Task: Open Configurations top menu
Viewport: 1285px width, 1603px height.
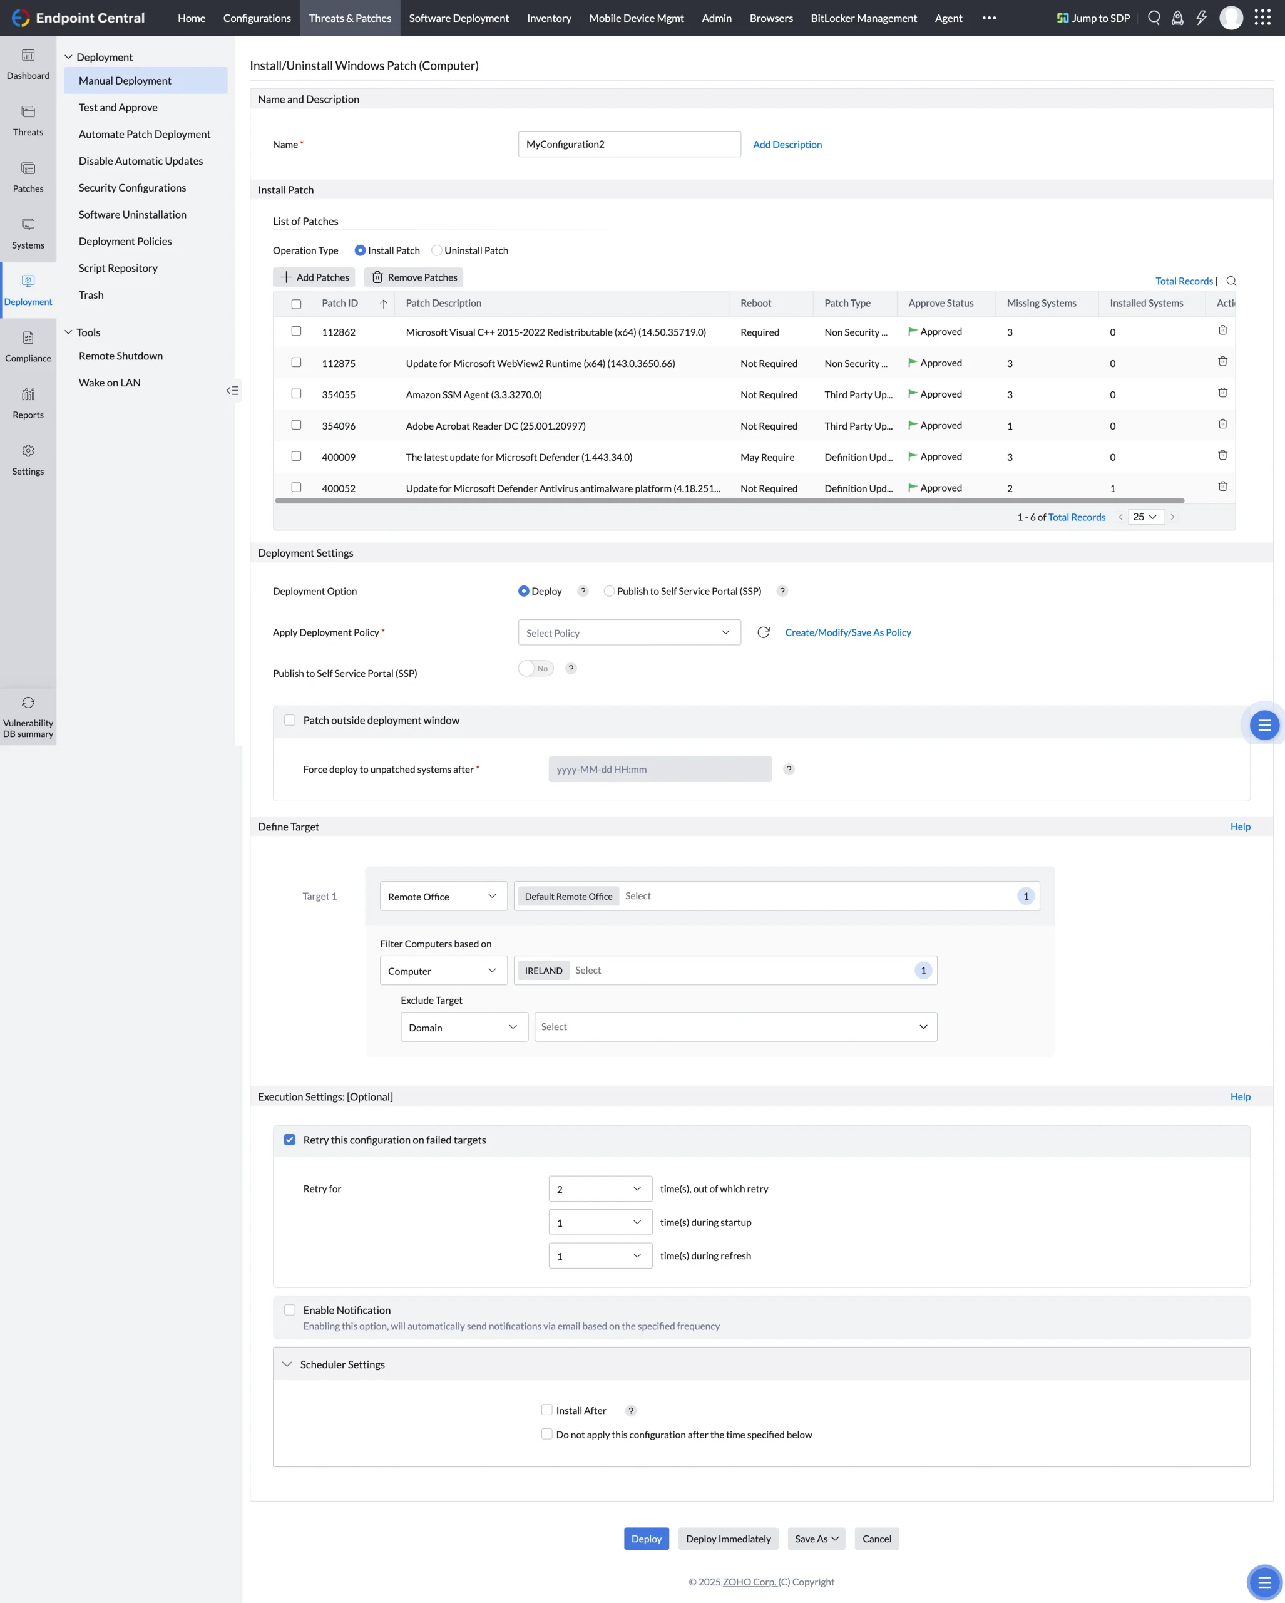Action: [x=257, y=18]
